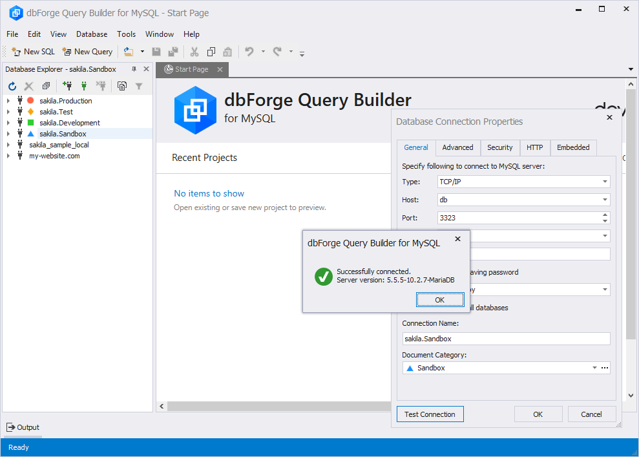Open the Undo history dropdown arrow
This screenshot has height=457, width=639.
tap(263, 52)
